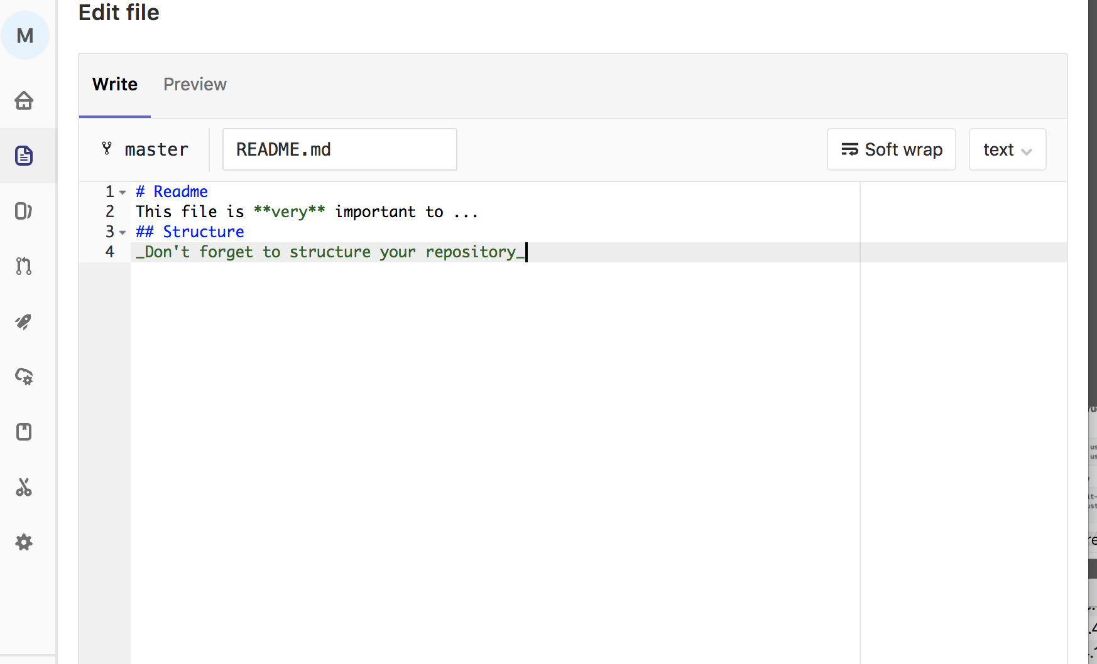Collapse the Readme heading fold on line 1

[x=123, y=193]
